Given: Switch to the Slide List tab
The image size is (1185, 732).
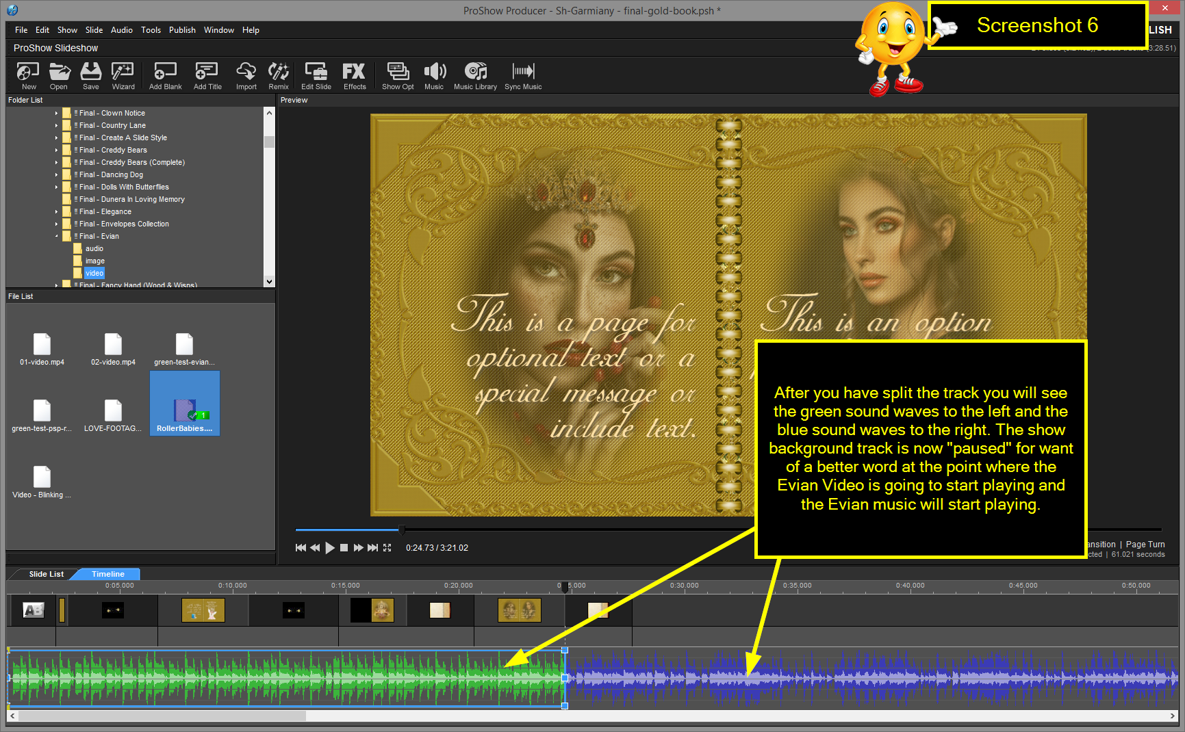Looking at the screenshot, I should (x=47, y=574).
